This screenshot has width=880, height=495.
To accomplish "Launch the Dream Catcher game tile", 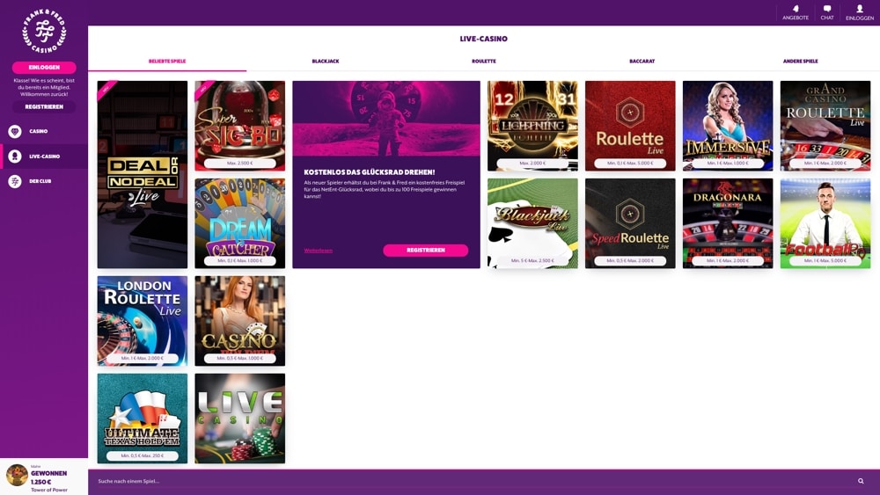I will [x=239, y=223].
